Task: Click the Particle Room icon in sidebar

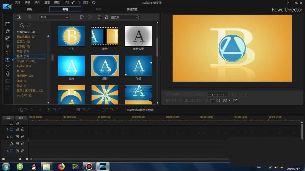Action: point(8,46)
